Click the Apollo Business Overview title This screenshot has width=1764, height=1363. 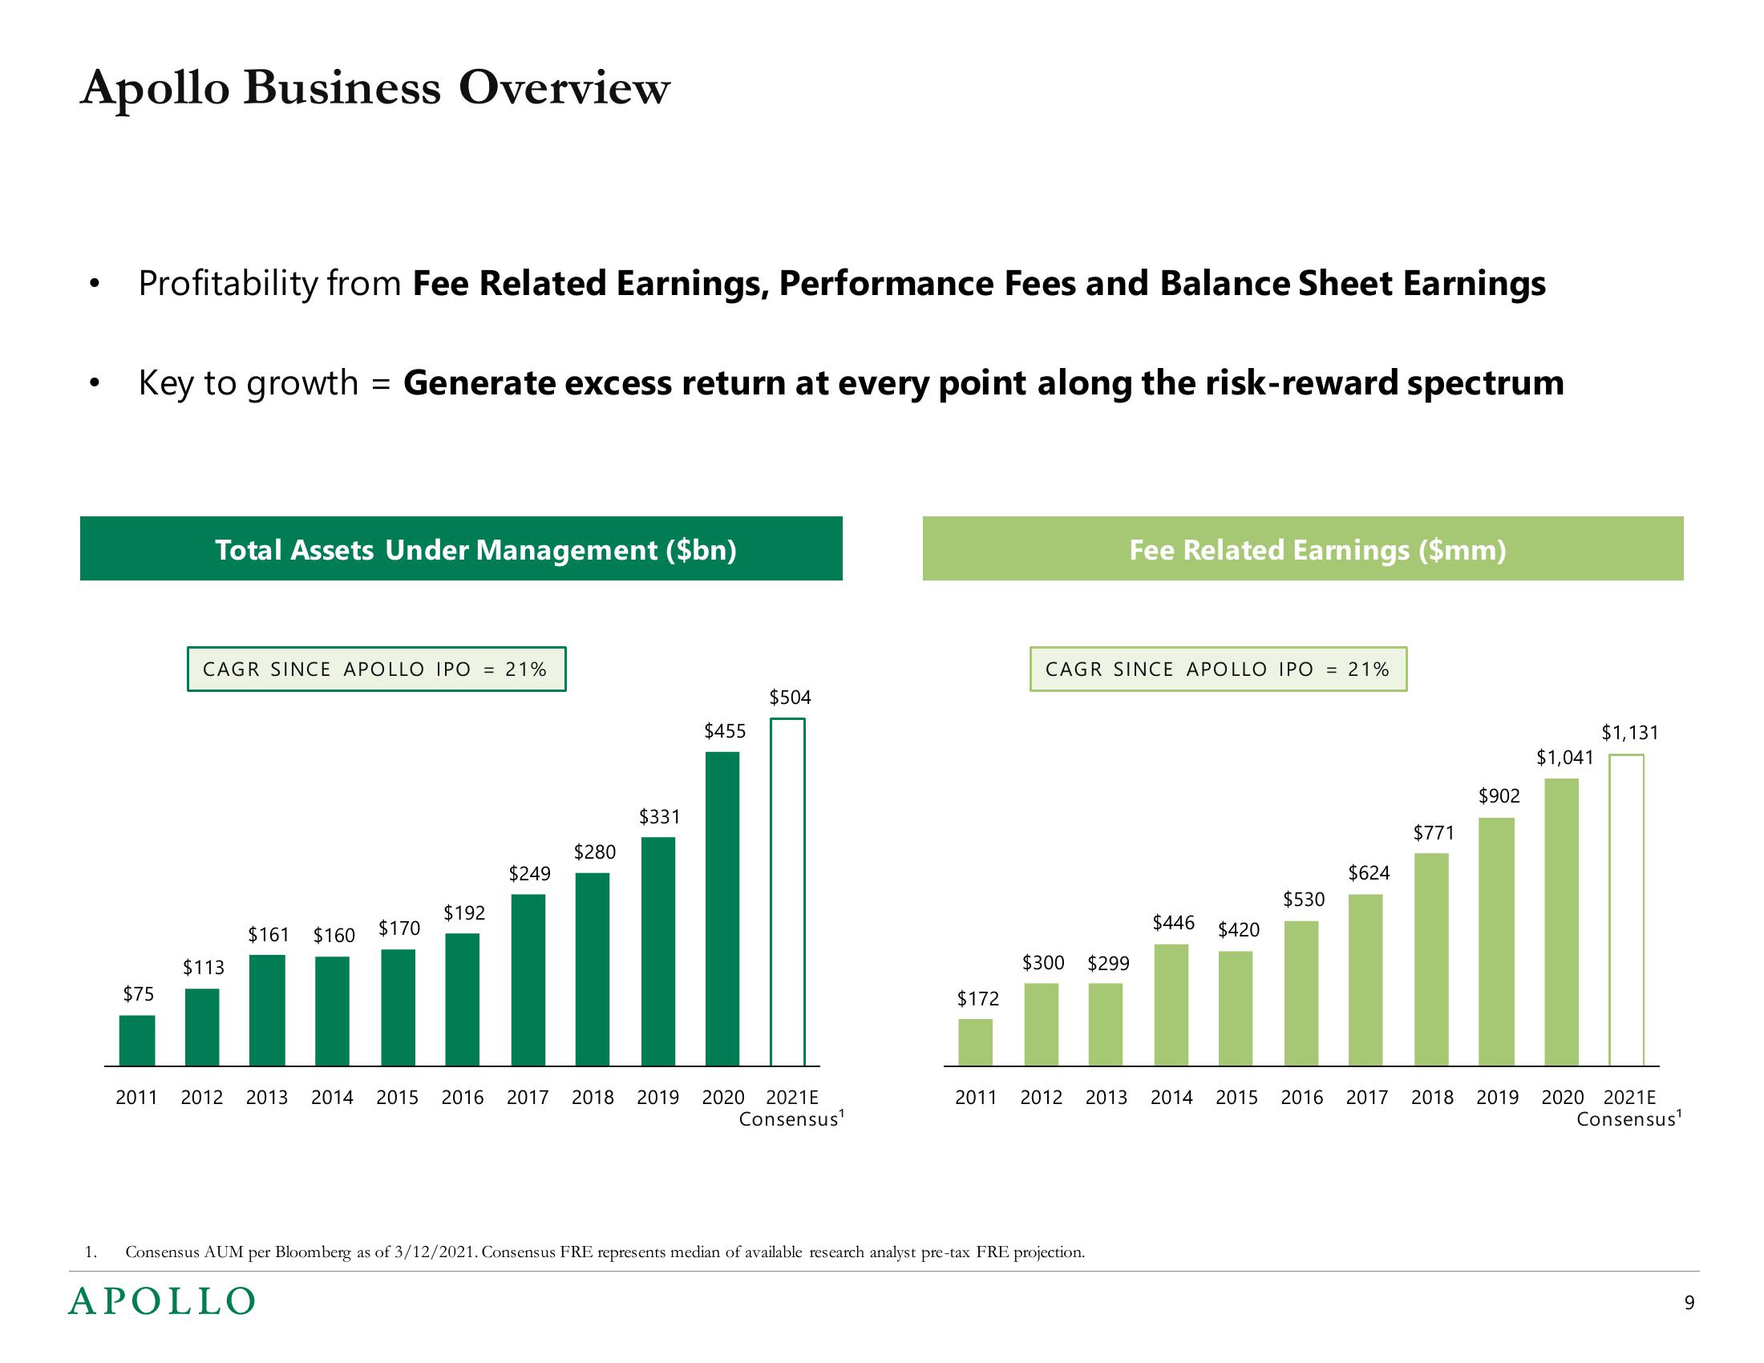pos(374,89)
